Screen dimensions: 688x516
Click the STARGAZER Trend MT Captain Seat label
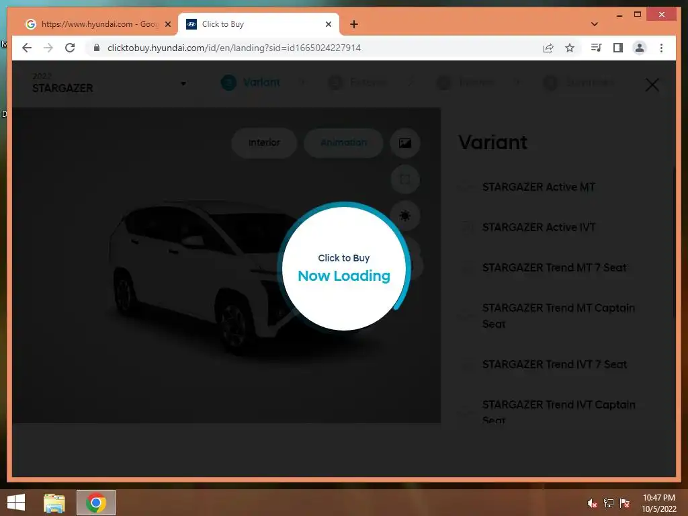click(558, 316)
